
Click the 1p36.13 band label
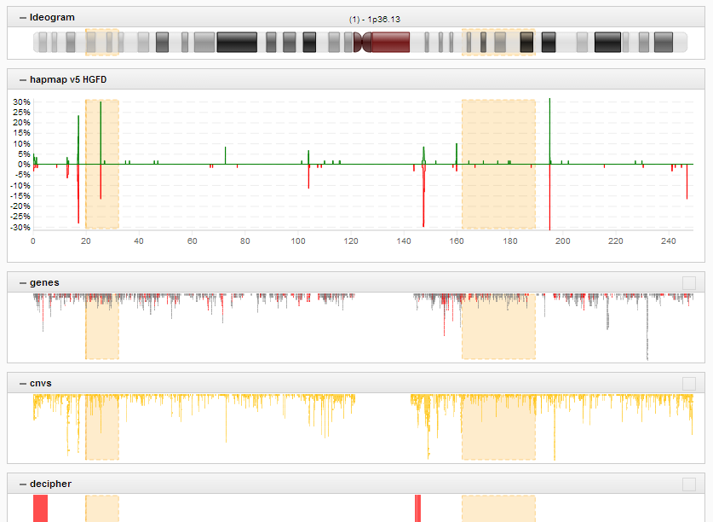click(x=375, y=19)
